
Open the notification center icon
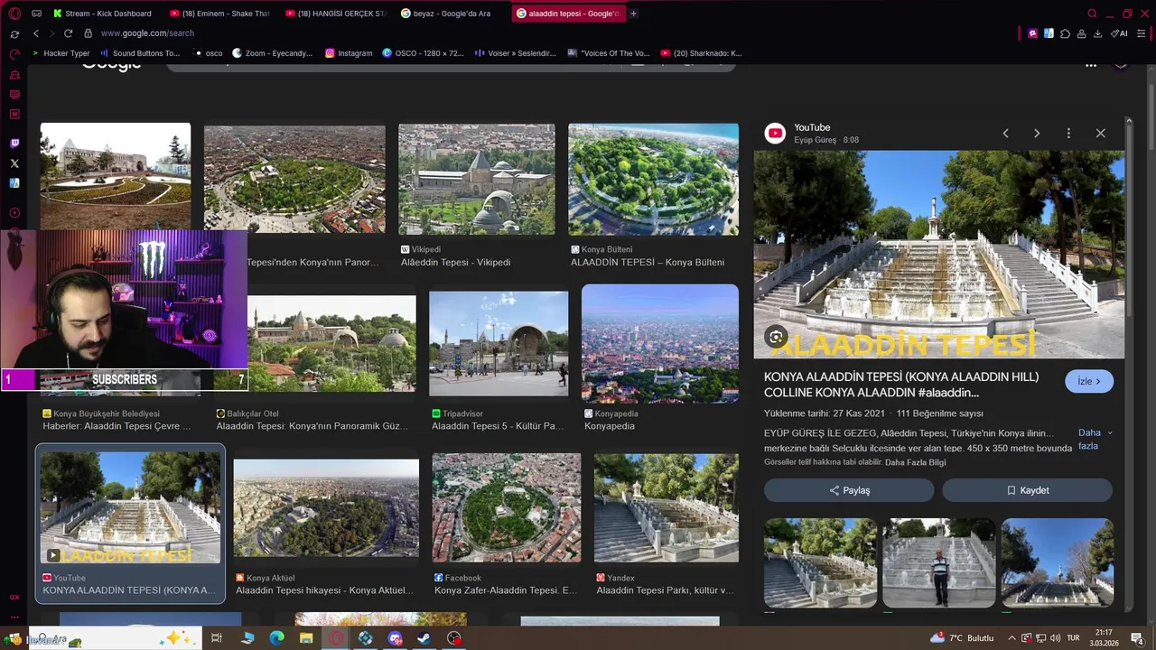[1137, 638]
